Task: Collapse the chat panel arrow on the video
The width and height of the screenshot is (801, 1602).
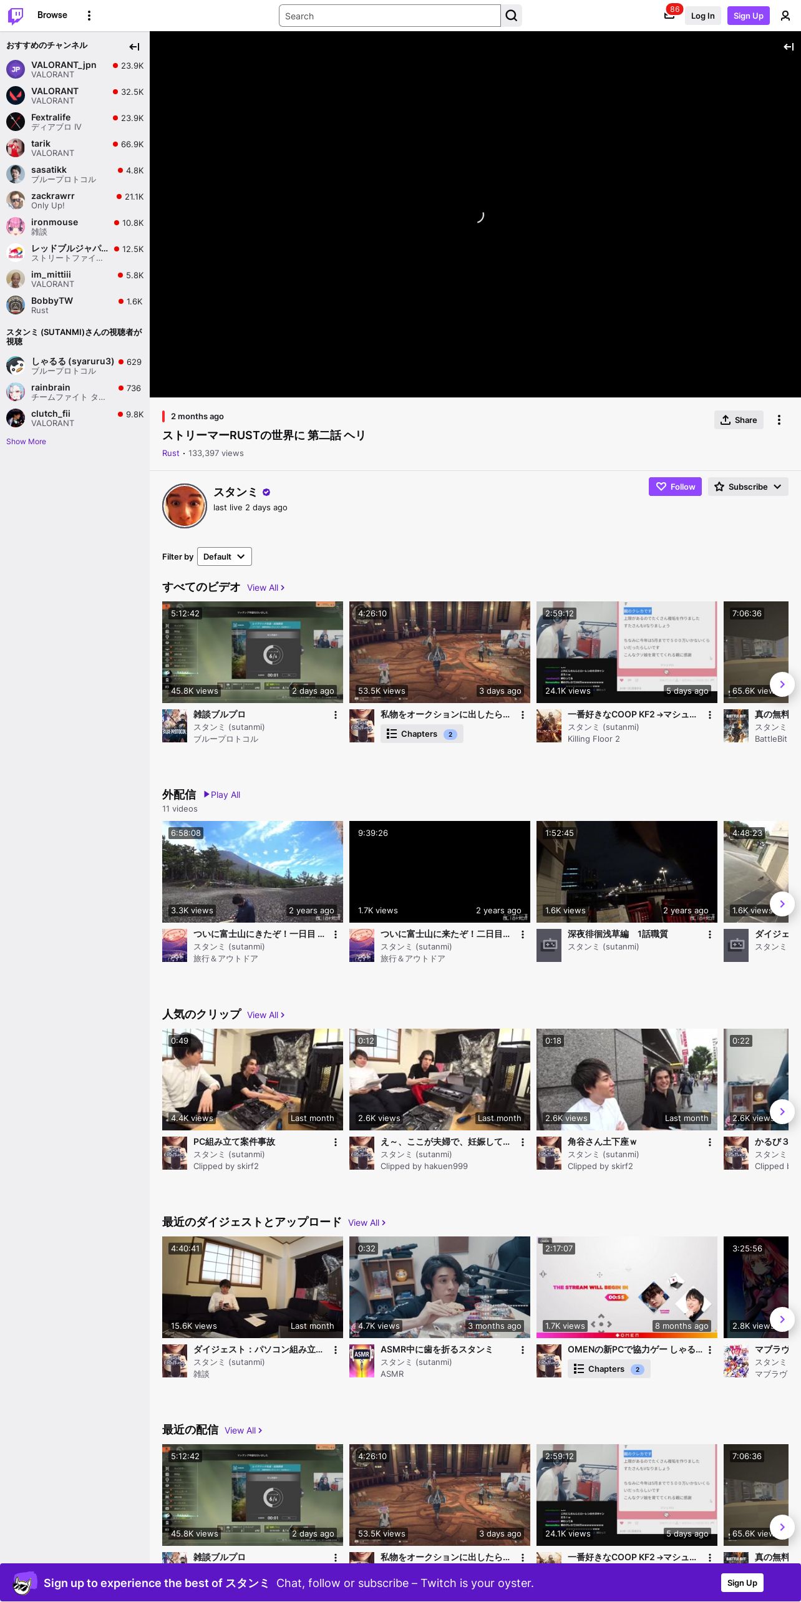Action: coord(789,47)
